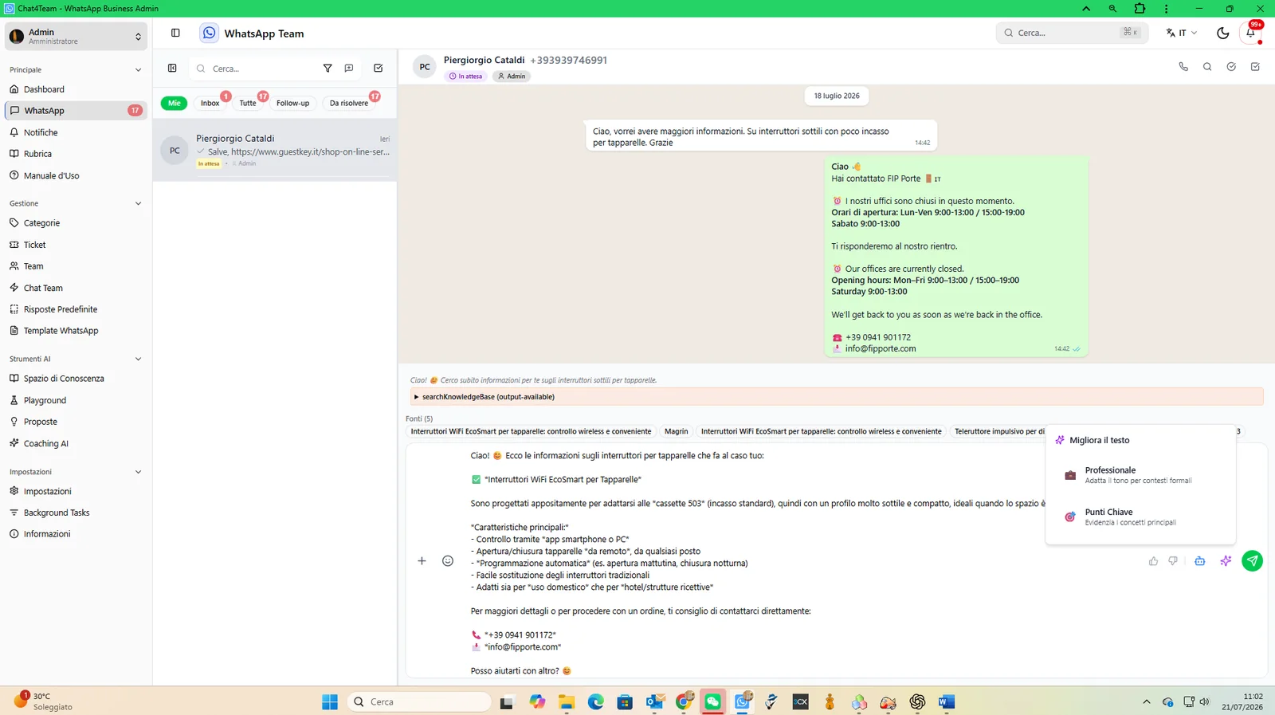Select the Inbox filter tab
1275x715 pixels.
point(210,103)
